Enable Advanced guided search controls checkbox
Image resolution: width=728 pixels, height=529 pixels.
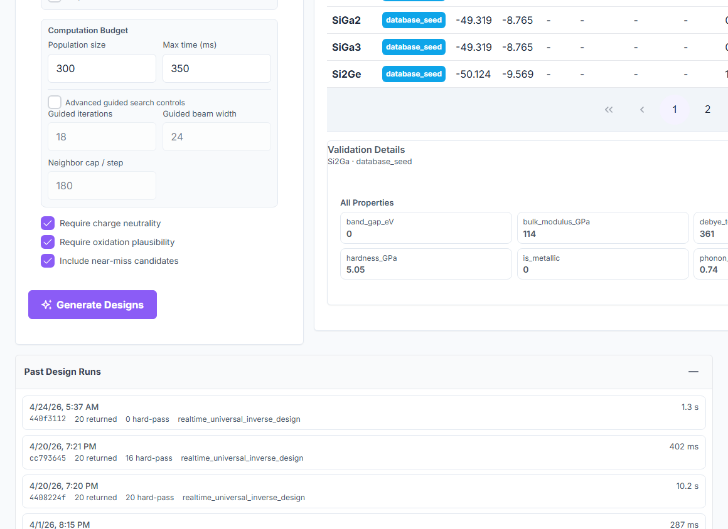pyautogui.click(x=55, y=102)
